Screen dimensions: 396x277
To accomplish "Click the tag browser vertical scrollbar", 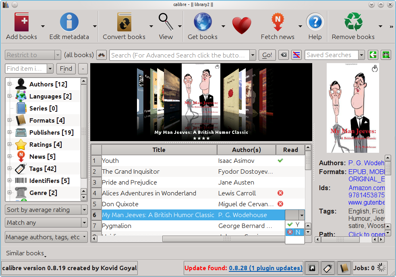I will (84, 131).
